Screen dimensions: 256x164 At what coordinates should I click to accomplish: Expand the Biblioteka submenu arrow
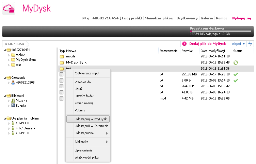(x=107, y=142)
